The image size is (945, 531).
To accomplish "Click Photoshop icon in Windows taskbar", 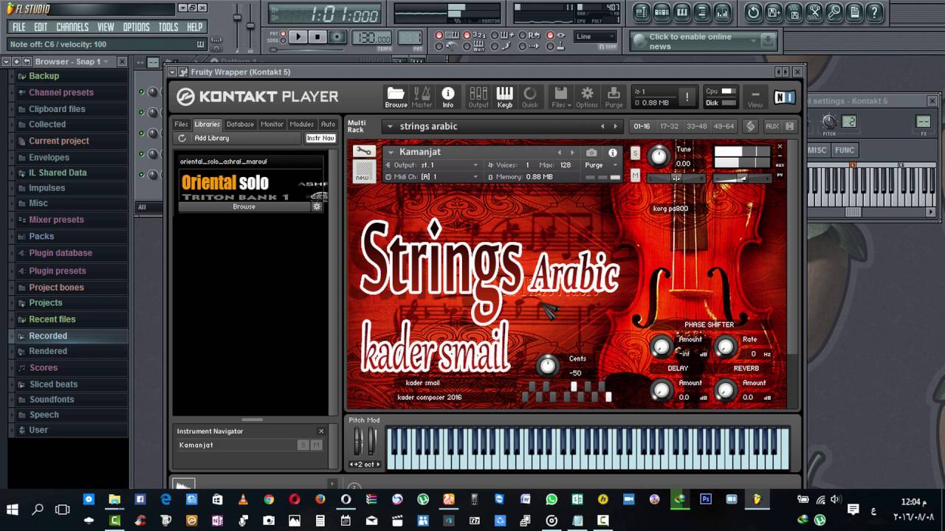I will pos(706,499).
